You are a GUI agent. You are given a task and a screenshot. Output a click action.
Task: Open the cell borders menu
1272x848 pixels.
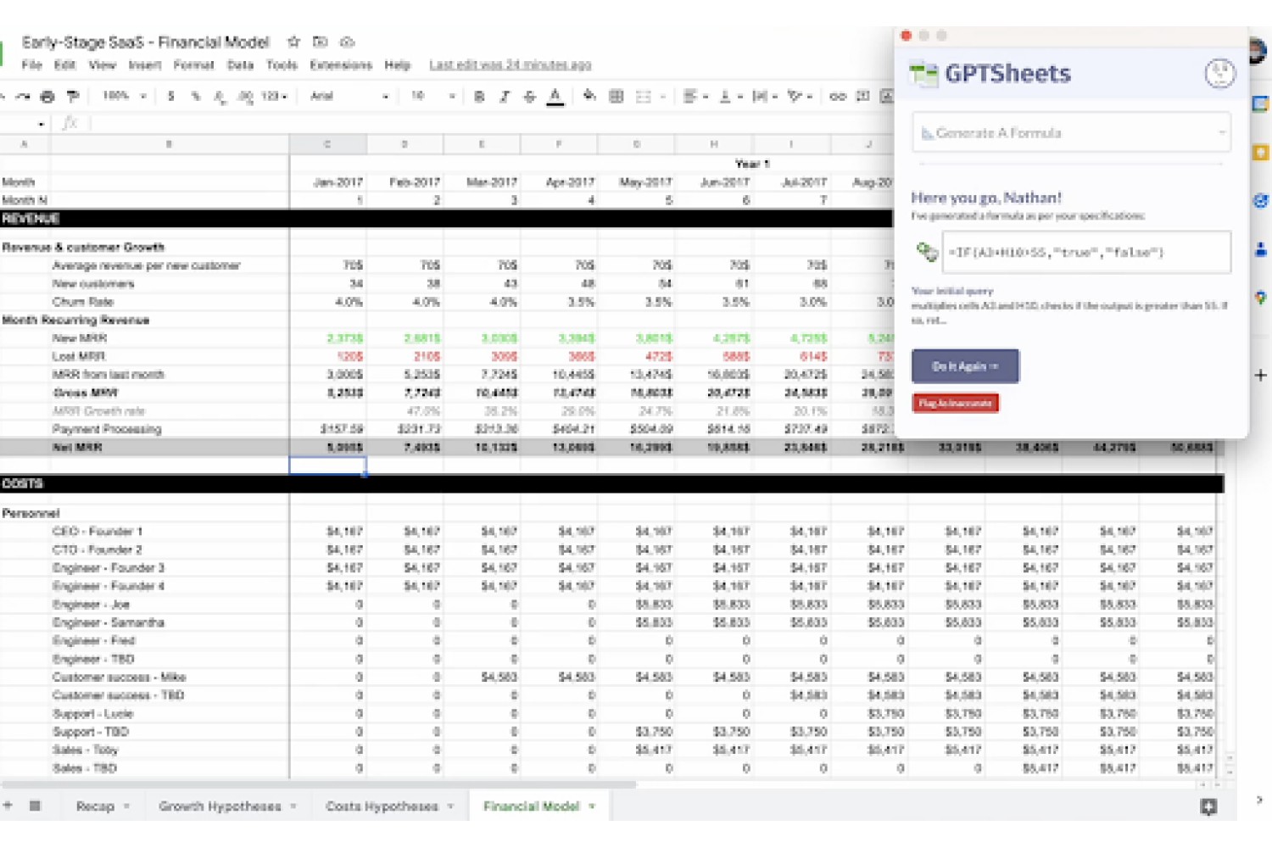click(616, 97)
